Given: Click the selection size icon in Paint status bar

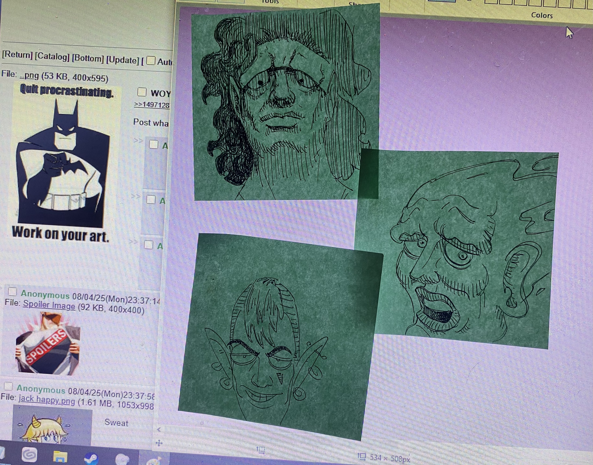Looking at the screenshot, I should (x=362, y=457).
